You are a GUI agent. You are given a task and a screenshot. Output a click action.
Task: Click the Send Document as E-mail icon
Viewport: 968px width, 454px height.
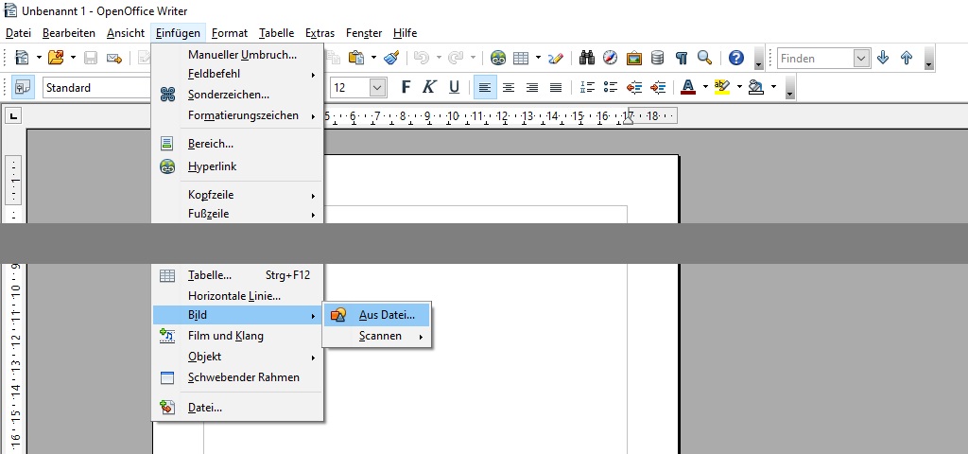pyautogui.click(x=114, y=58)
